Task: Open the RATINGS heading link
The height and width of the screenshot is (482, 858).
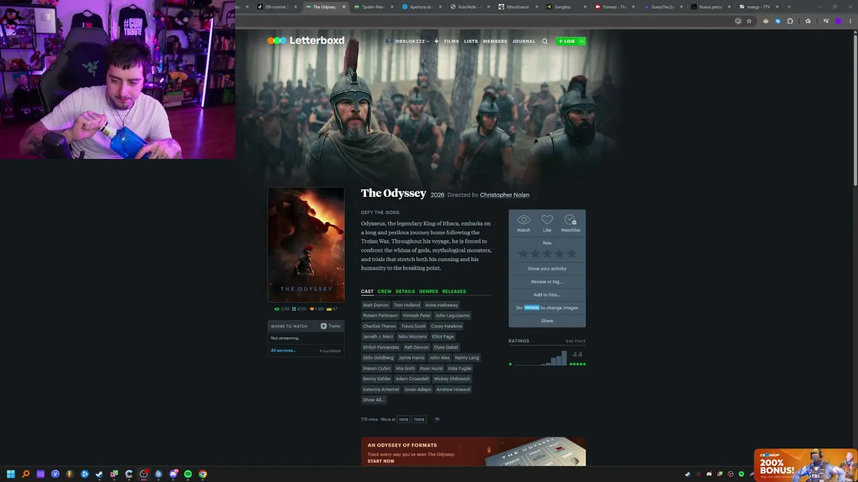Action: point(519,341)
